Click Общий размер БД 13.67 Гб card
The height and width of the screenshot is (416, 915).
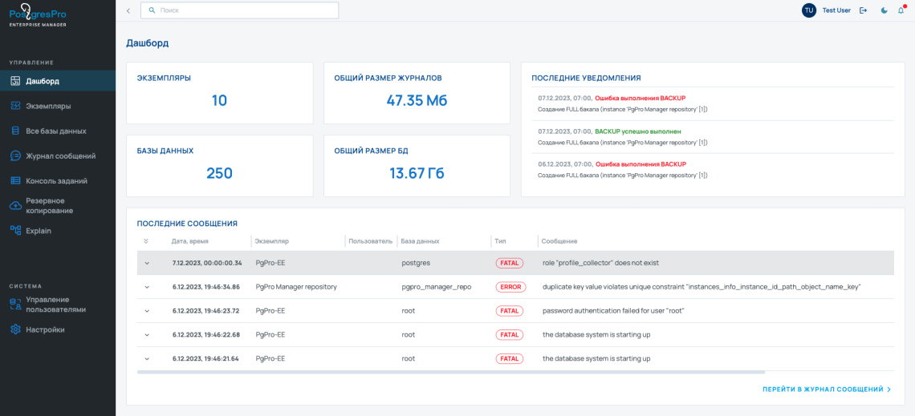pos(417,166)
